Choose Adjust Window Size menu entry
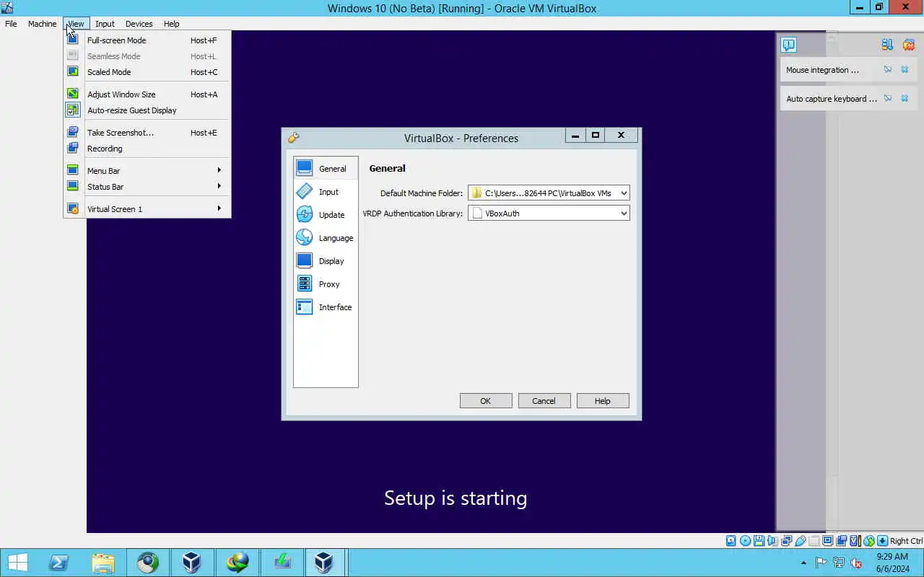This screenshot has width=924, height=577. click(x=147, y=94)
